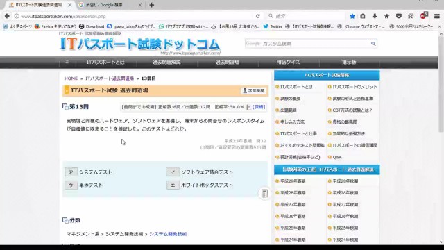Click HOME breadcrumb link
444x250 pixels.
click(71, 78)
